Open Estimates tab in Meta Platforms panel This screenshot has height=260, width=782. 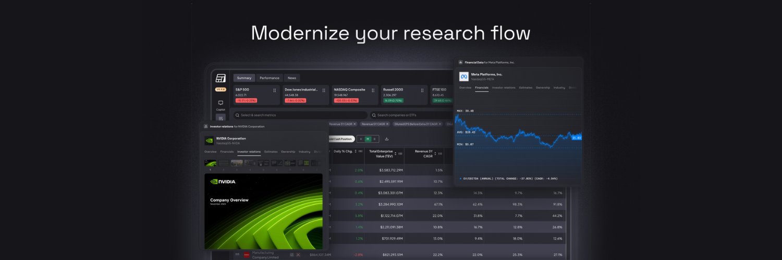click(x=526, y=87)
